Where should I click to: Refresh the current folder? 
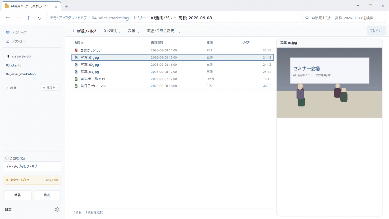click(x=39, y=18)
